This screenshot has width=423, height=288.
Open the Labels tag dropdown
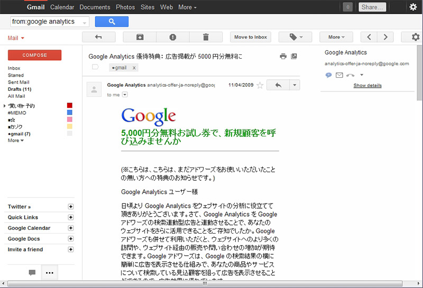[296, 37]
